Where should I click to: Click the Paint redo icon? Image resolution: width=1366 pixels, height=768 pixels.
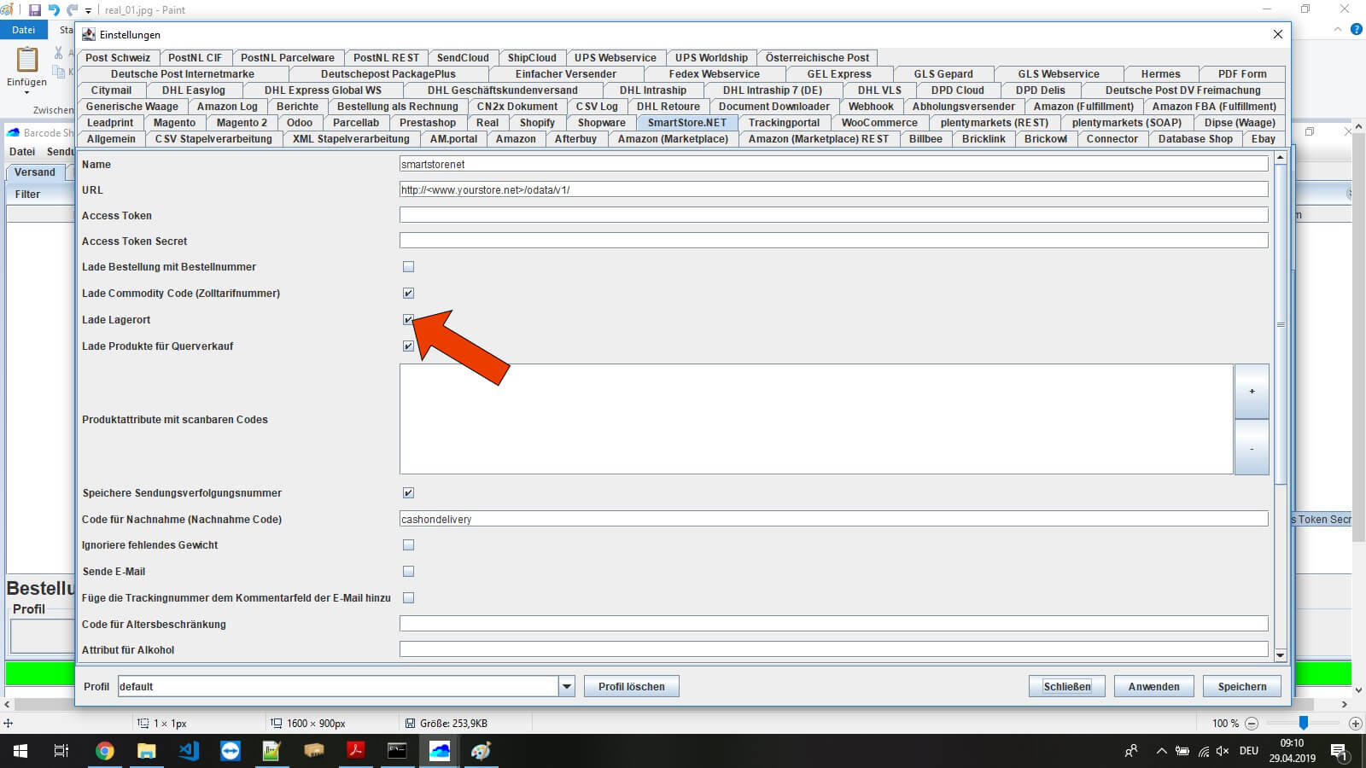[x=72, y=10]
